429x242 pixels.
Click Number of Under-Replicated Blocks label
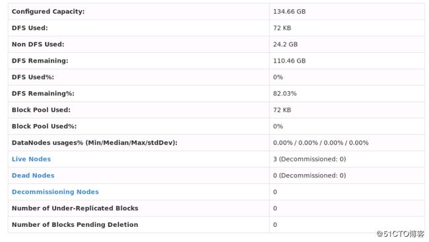[75, 208]
